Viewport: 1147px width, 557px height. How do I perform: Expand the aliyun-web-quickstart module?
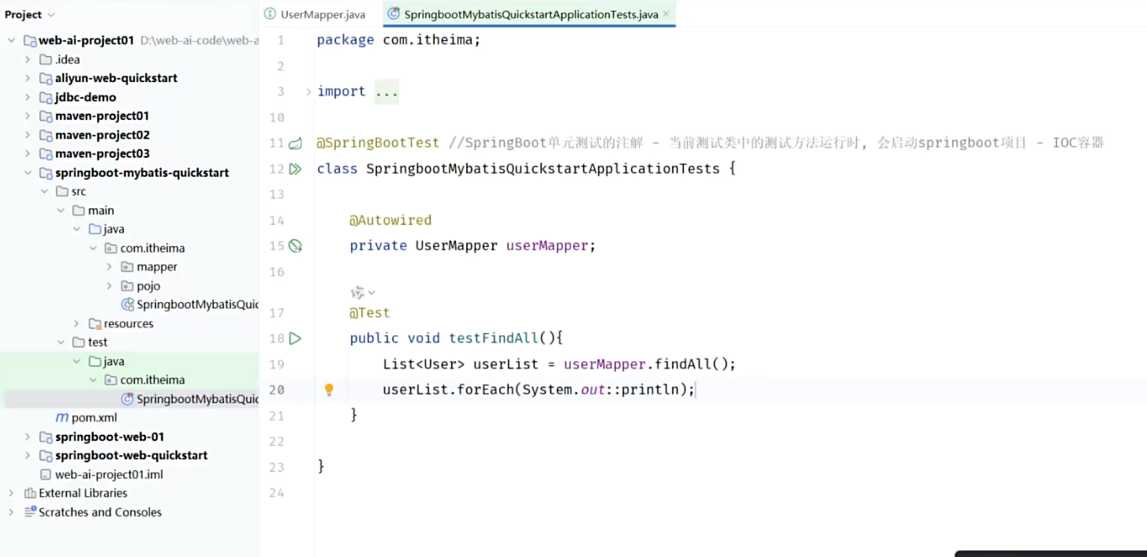point(28,78)
